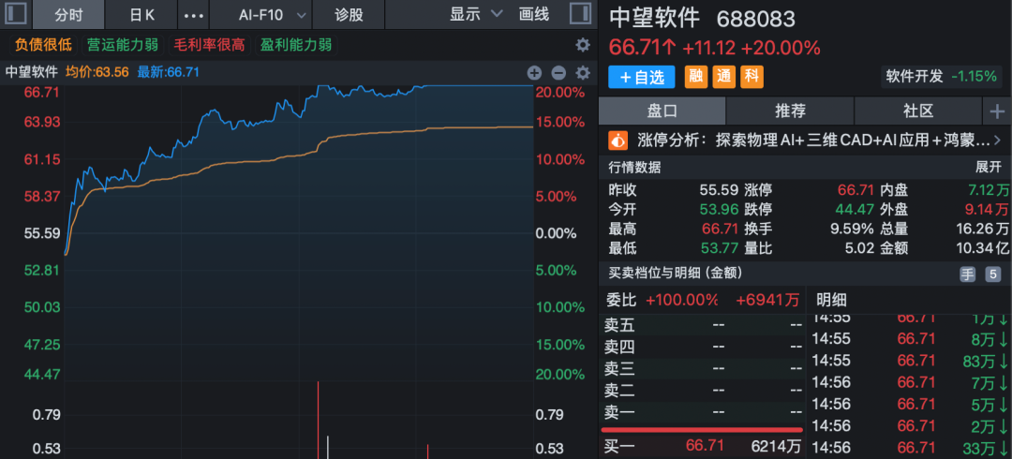Screen dimensions: 1012x459
Task: Open the limit-up analysis orange icon
Action: pos(618,140)
